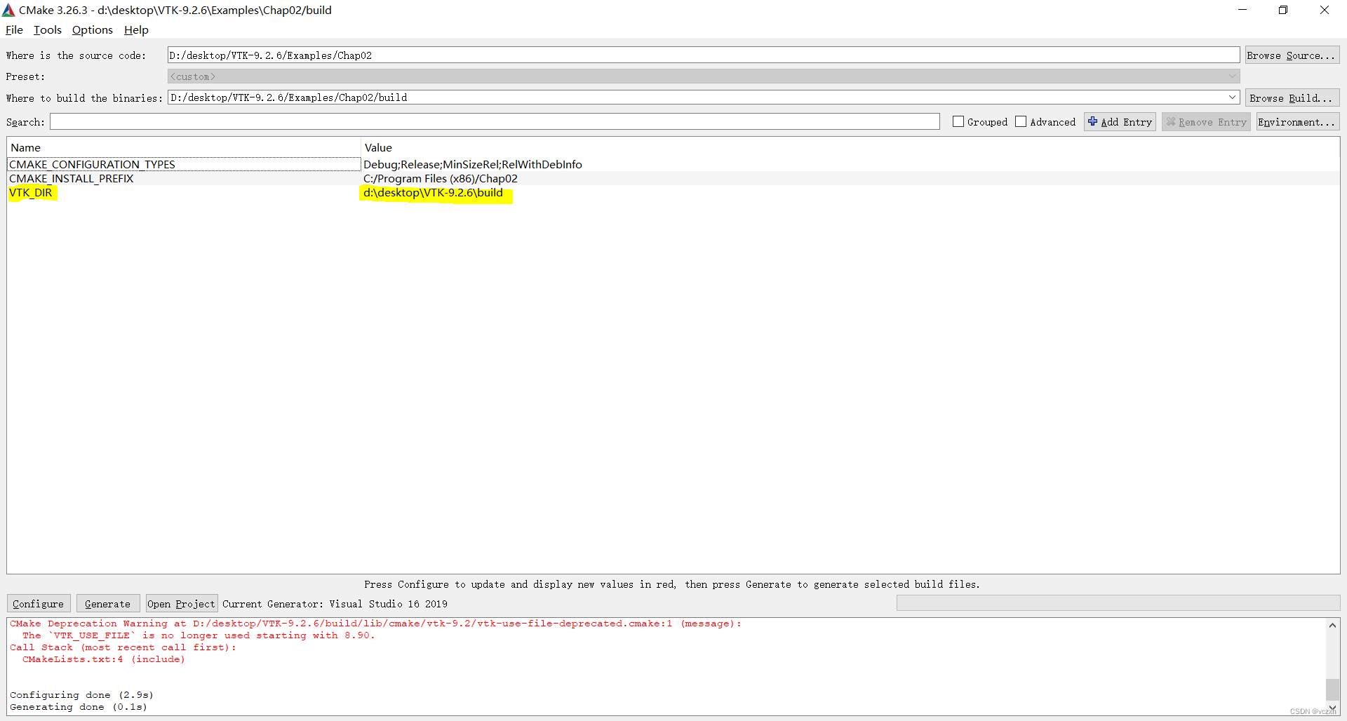Enable the Grouped checkbox

pyautogui.click(x=958, y=121)
